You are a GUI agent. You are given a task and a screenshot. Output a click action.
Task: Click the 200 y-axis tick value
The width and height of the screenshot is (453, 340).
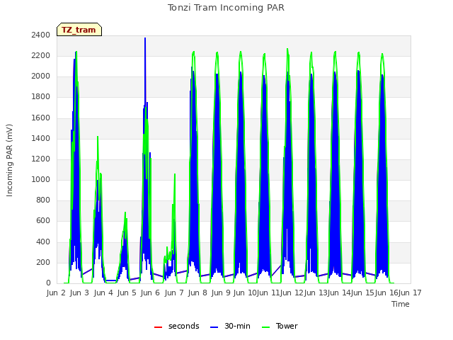(43, 262)
